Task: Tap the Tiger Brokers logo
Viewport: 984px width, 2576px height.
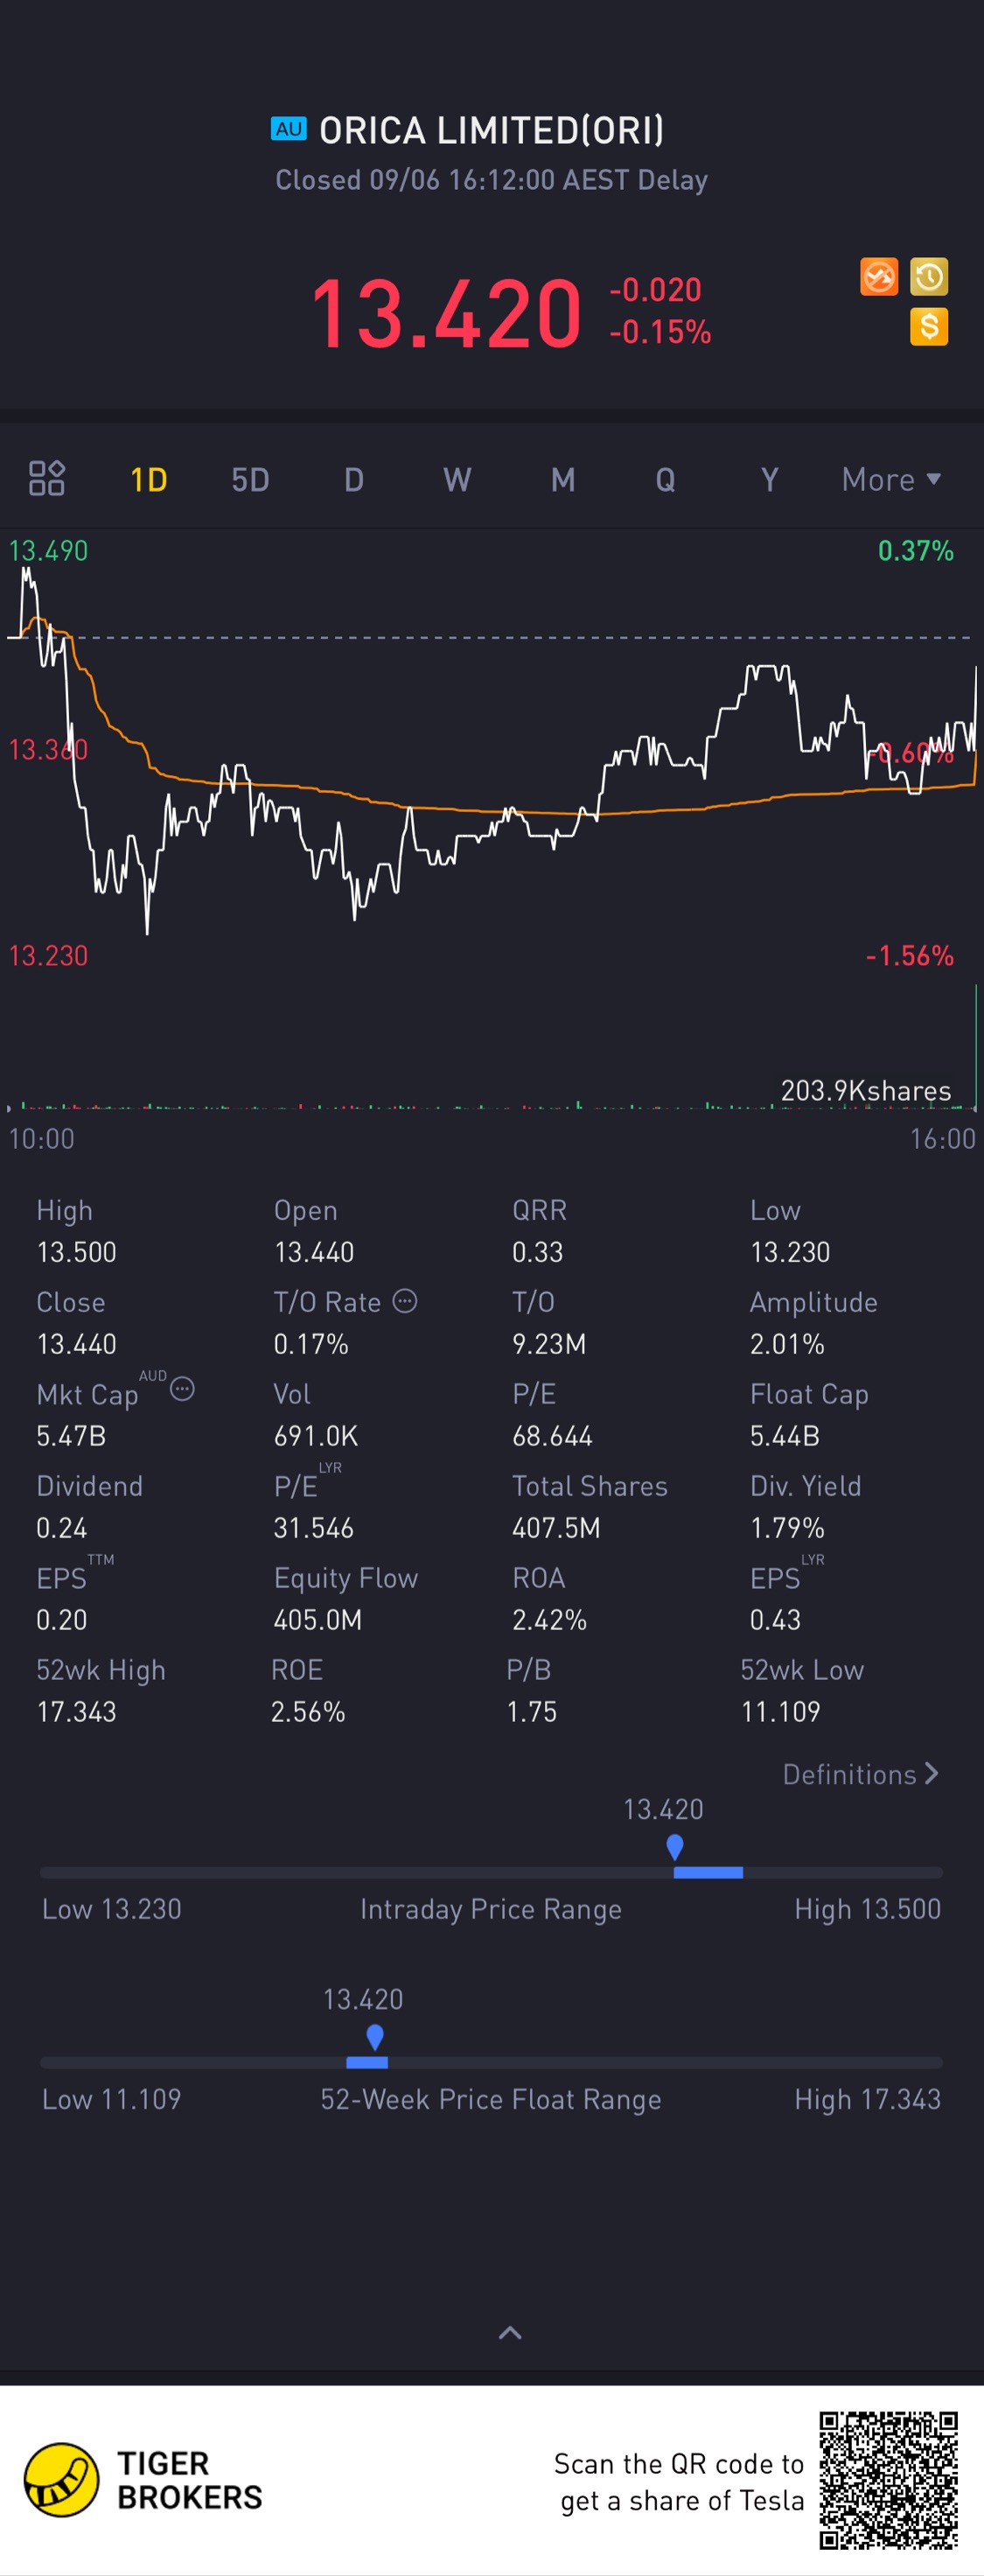Action: pyautogui.click(x=62, y=2480)
